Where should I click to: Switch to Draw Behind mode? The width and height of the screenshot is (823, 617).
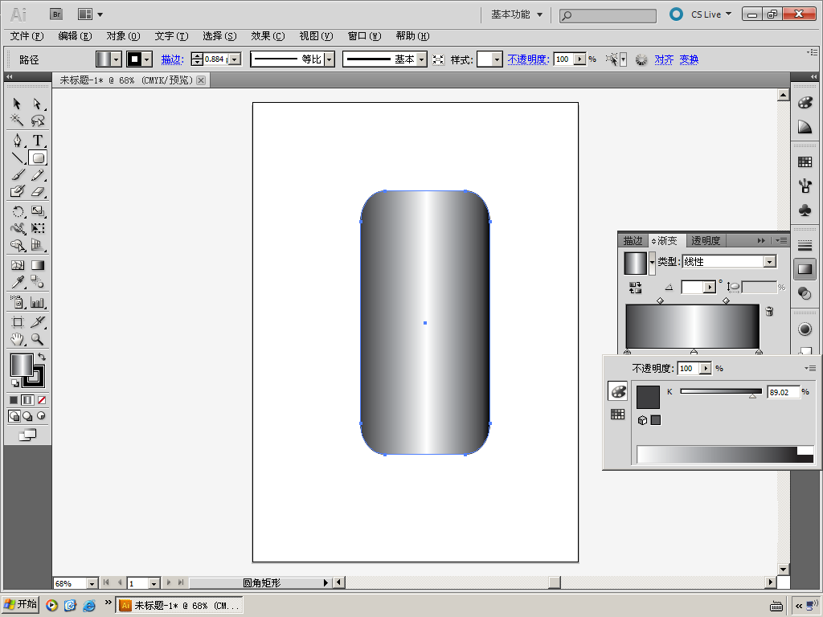27,416
